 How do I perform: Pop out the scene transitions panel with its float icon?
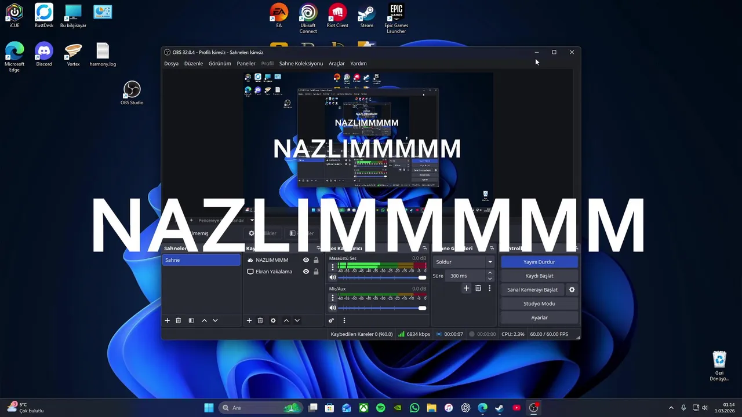click(x=492, y=248)
